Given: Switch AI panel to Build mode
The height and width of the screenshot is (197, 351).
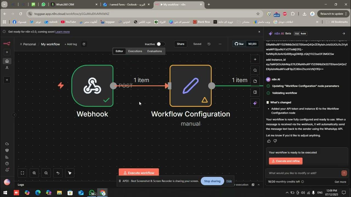Looking at the screenshot, I should pyautogui.click(x=303, y=34).
